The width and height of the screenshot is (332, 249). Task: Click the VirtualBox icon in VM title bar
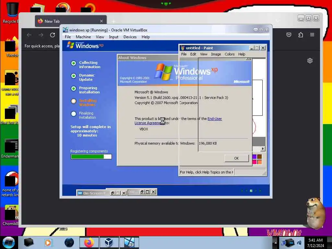[x=65, y=30]
